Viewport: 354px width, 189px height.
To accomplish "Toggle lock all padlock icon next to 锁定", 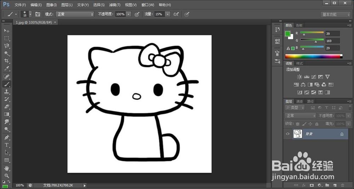I will click(x=317, y=124).
